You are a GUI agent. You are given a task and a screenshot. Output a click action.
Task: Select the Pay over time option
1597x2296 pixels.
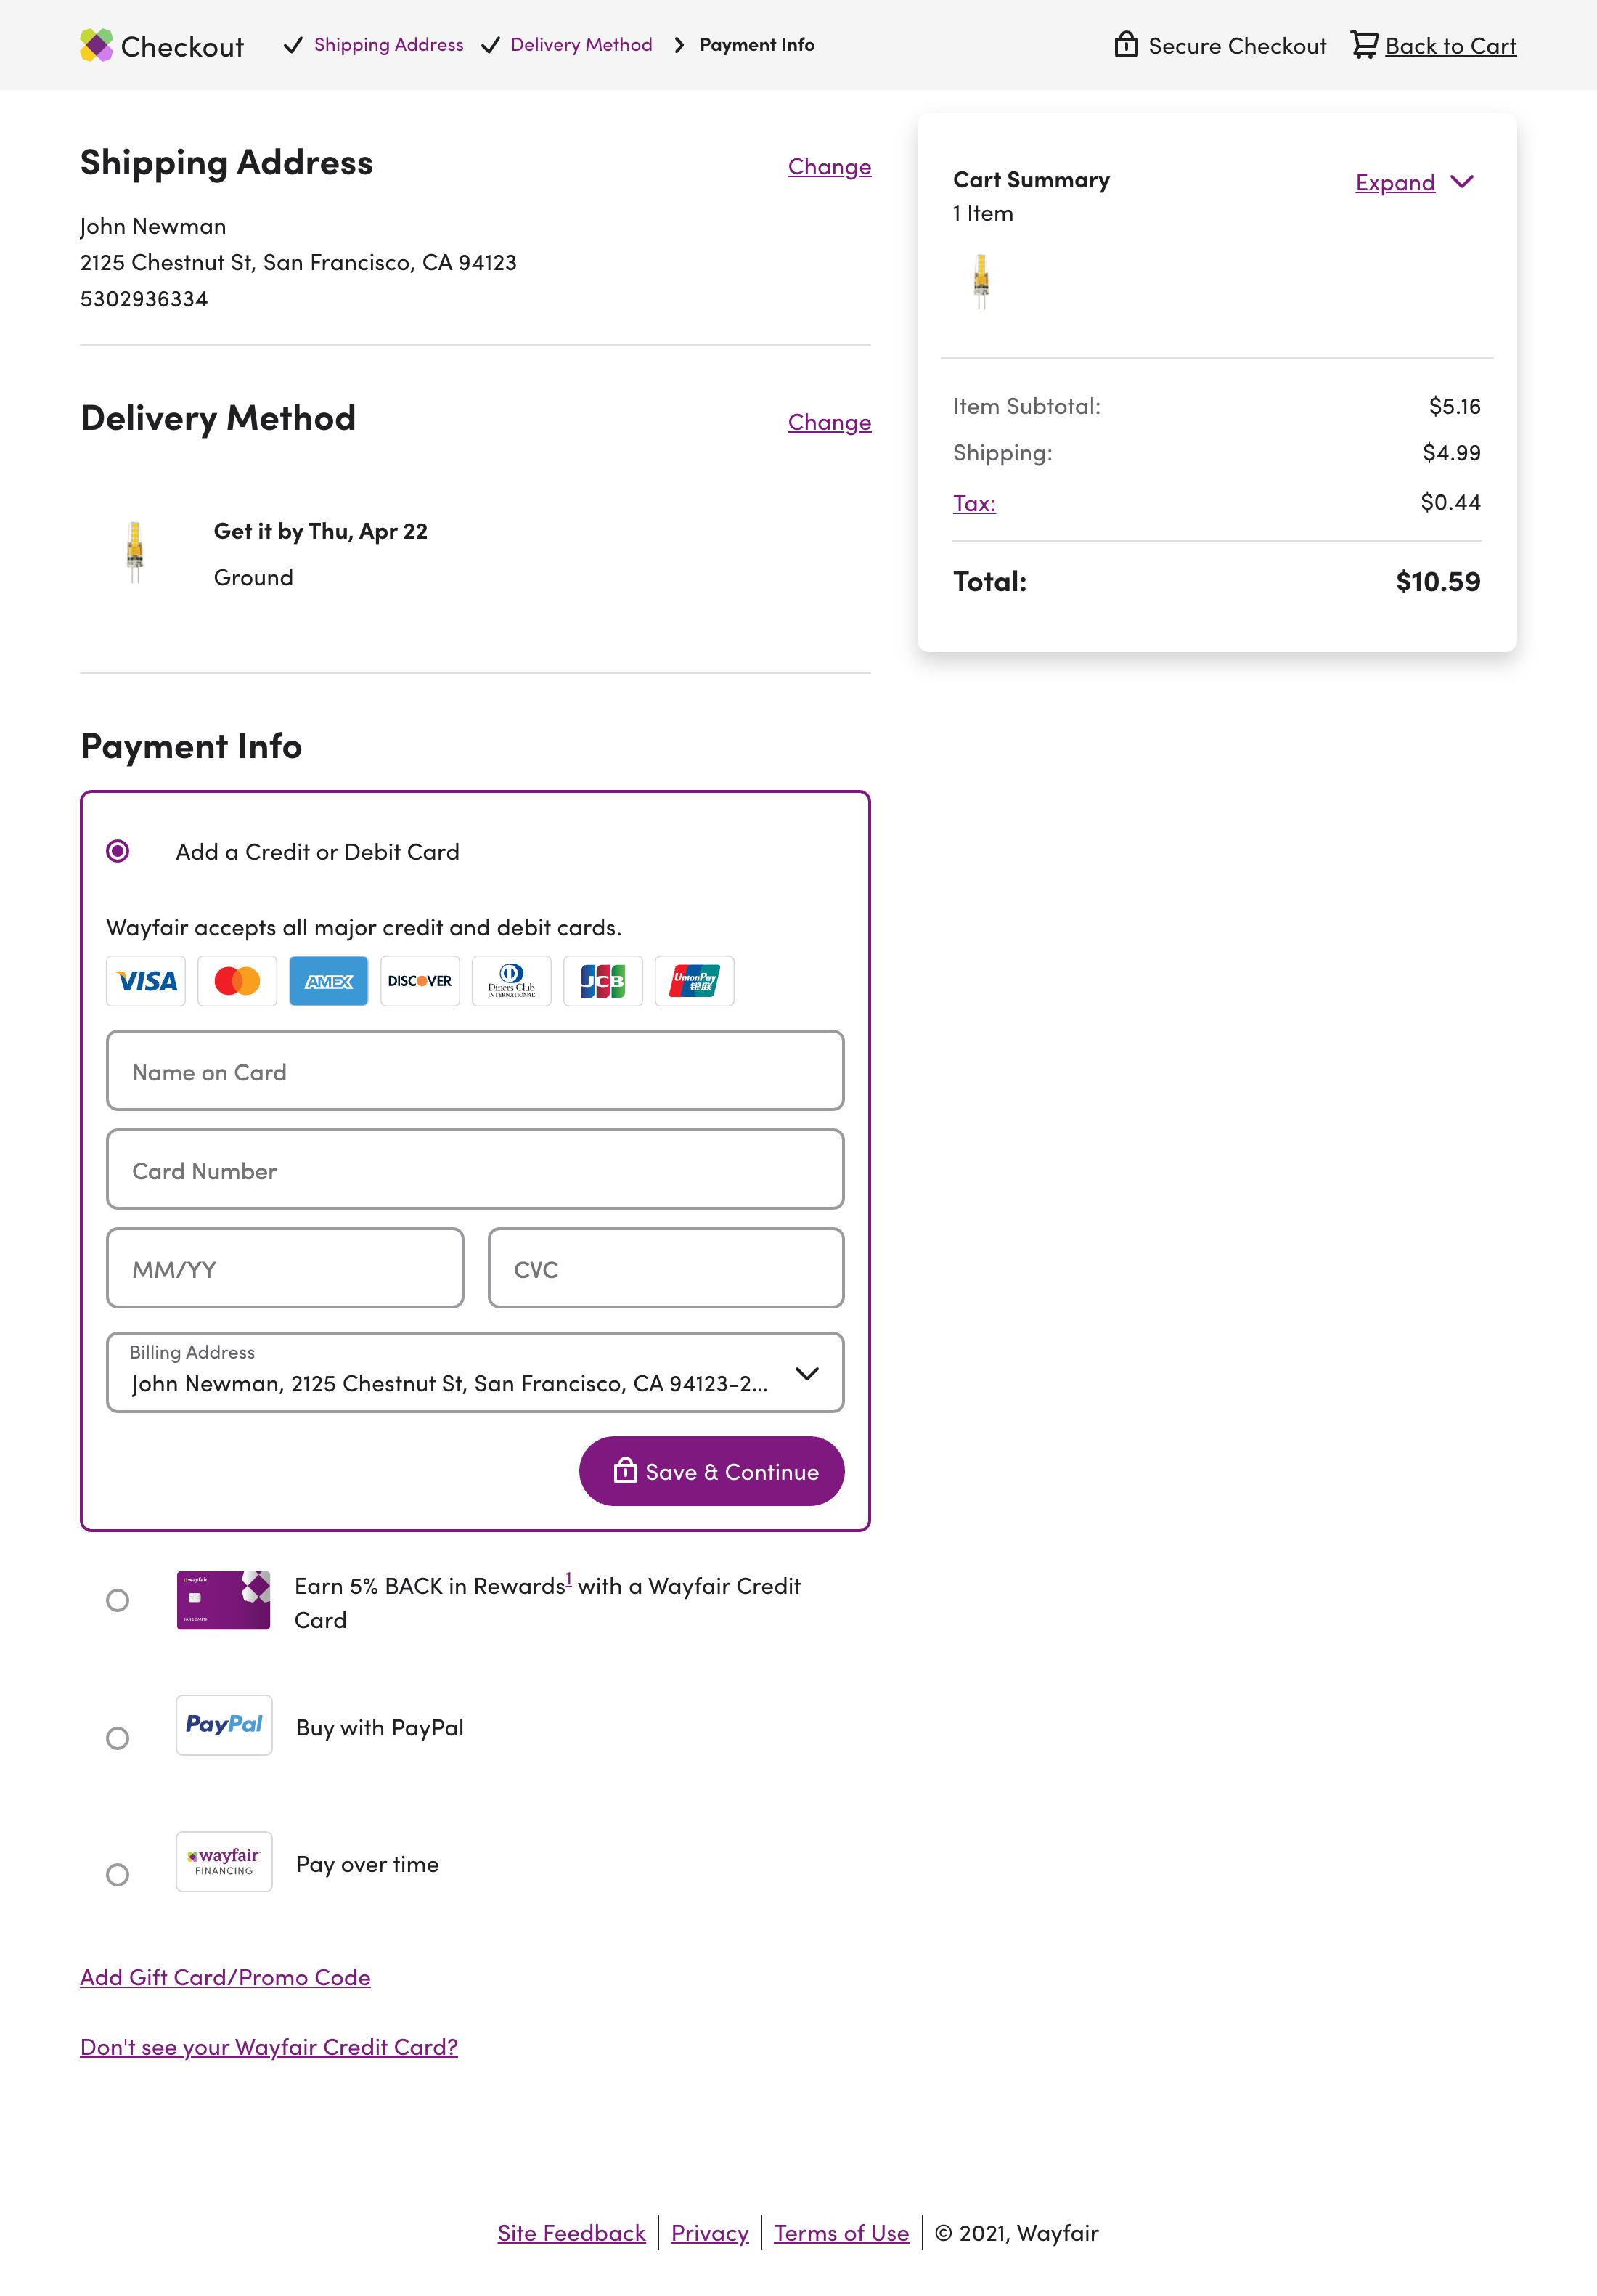[x=118, y=1875]
